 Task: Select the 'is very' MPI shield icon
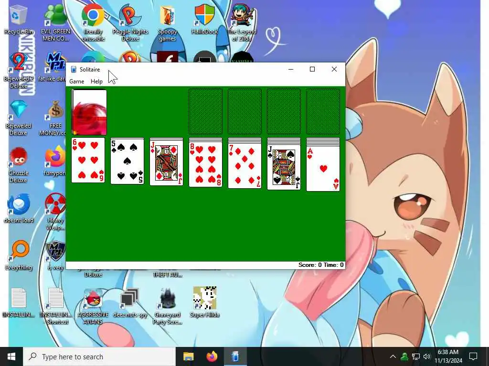click(x=55, y=256)
